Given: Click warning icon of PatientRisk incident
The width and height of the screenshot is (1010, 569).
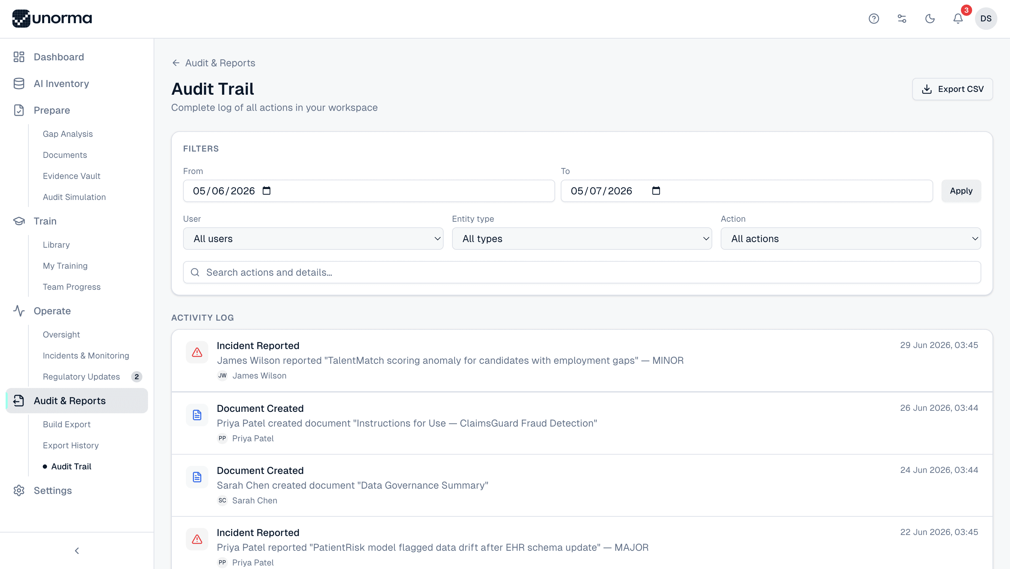Looking at the screenshot, I should point(197,539).
